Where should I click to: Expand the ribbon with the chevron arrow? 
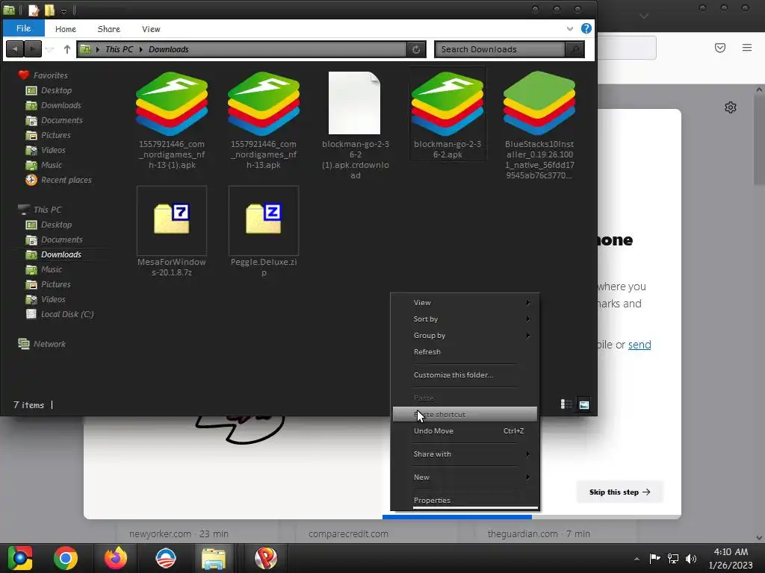pyautogui.click(x=569, y=29)
